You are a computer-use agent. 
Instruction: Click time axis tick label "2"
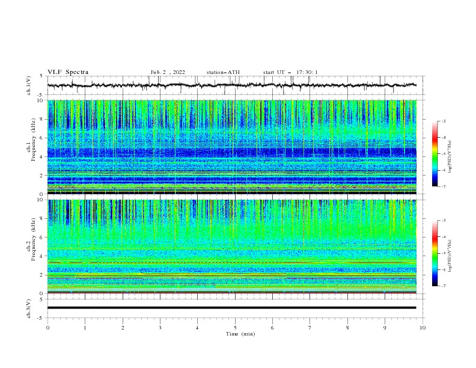pyautogui.click(x=123, y=328)
